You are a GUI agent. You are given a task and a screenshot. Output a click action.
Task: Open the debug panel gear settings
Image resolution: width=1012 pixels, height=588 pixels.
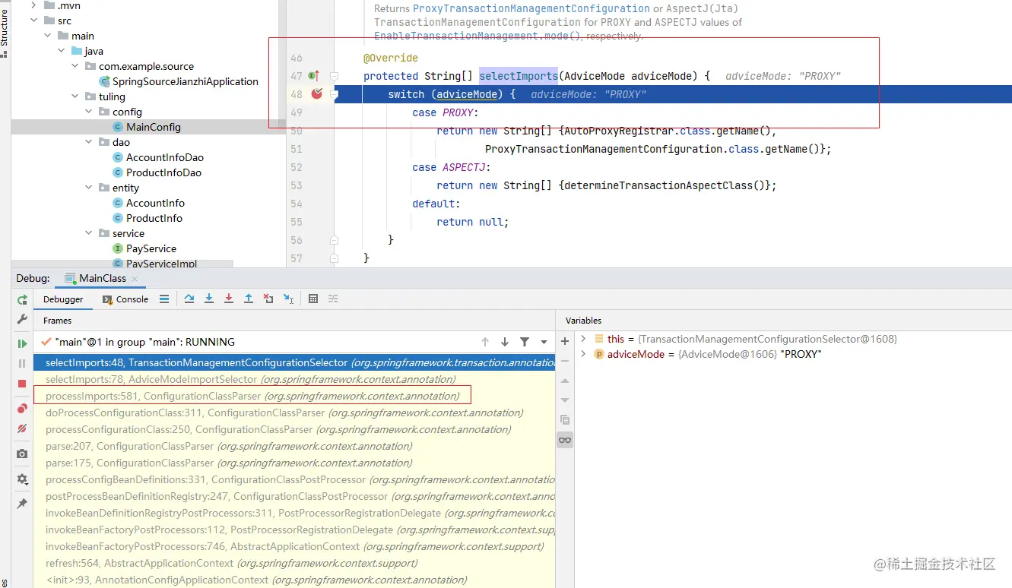click(x=22, y=479)
